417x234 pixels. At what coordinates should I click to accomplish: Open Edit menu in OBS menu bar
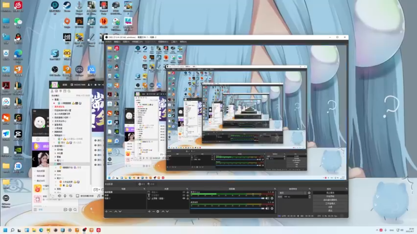(117, 42)
